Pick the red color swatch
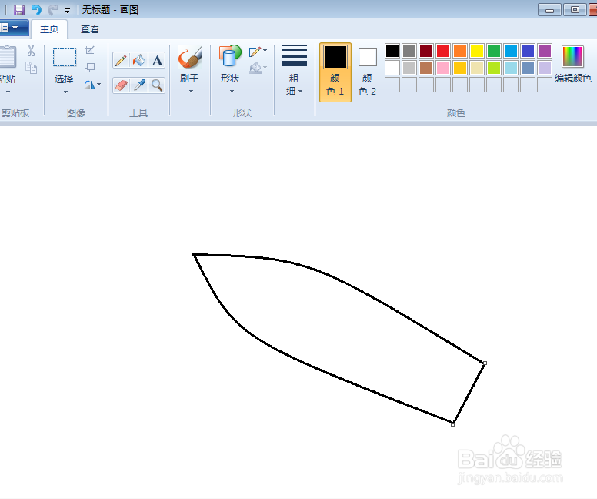The height and width of the screenshot is (499, 597). tap(443, 51)
